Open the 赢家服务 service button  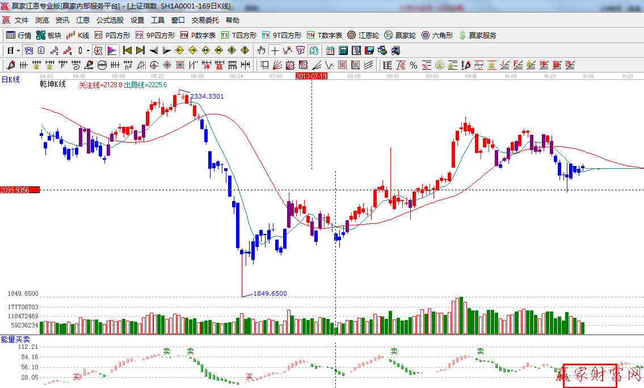pos(477,35)
